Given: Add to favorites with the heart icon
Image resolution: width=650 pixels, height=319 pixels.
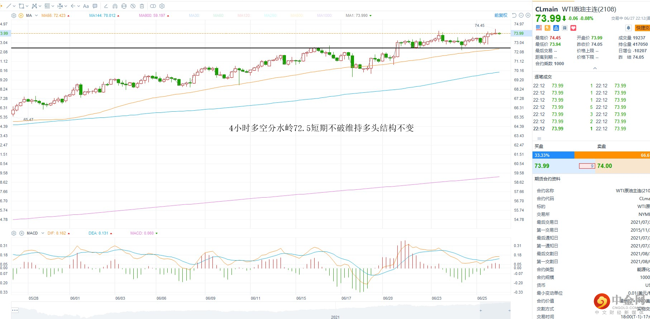Looking at the screenshot, I should 573,28.
